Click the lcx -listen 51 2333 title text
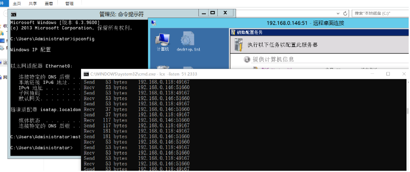The image size is (410, 172). [144, 74]
